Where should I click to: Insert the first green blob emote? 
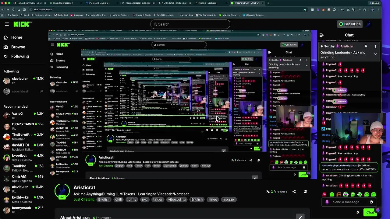coord(332,194)
